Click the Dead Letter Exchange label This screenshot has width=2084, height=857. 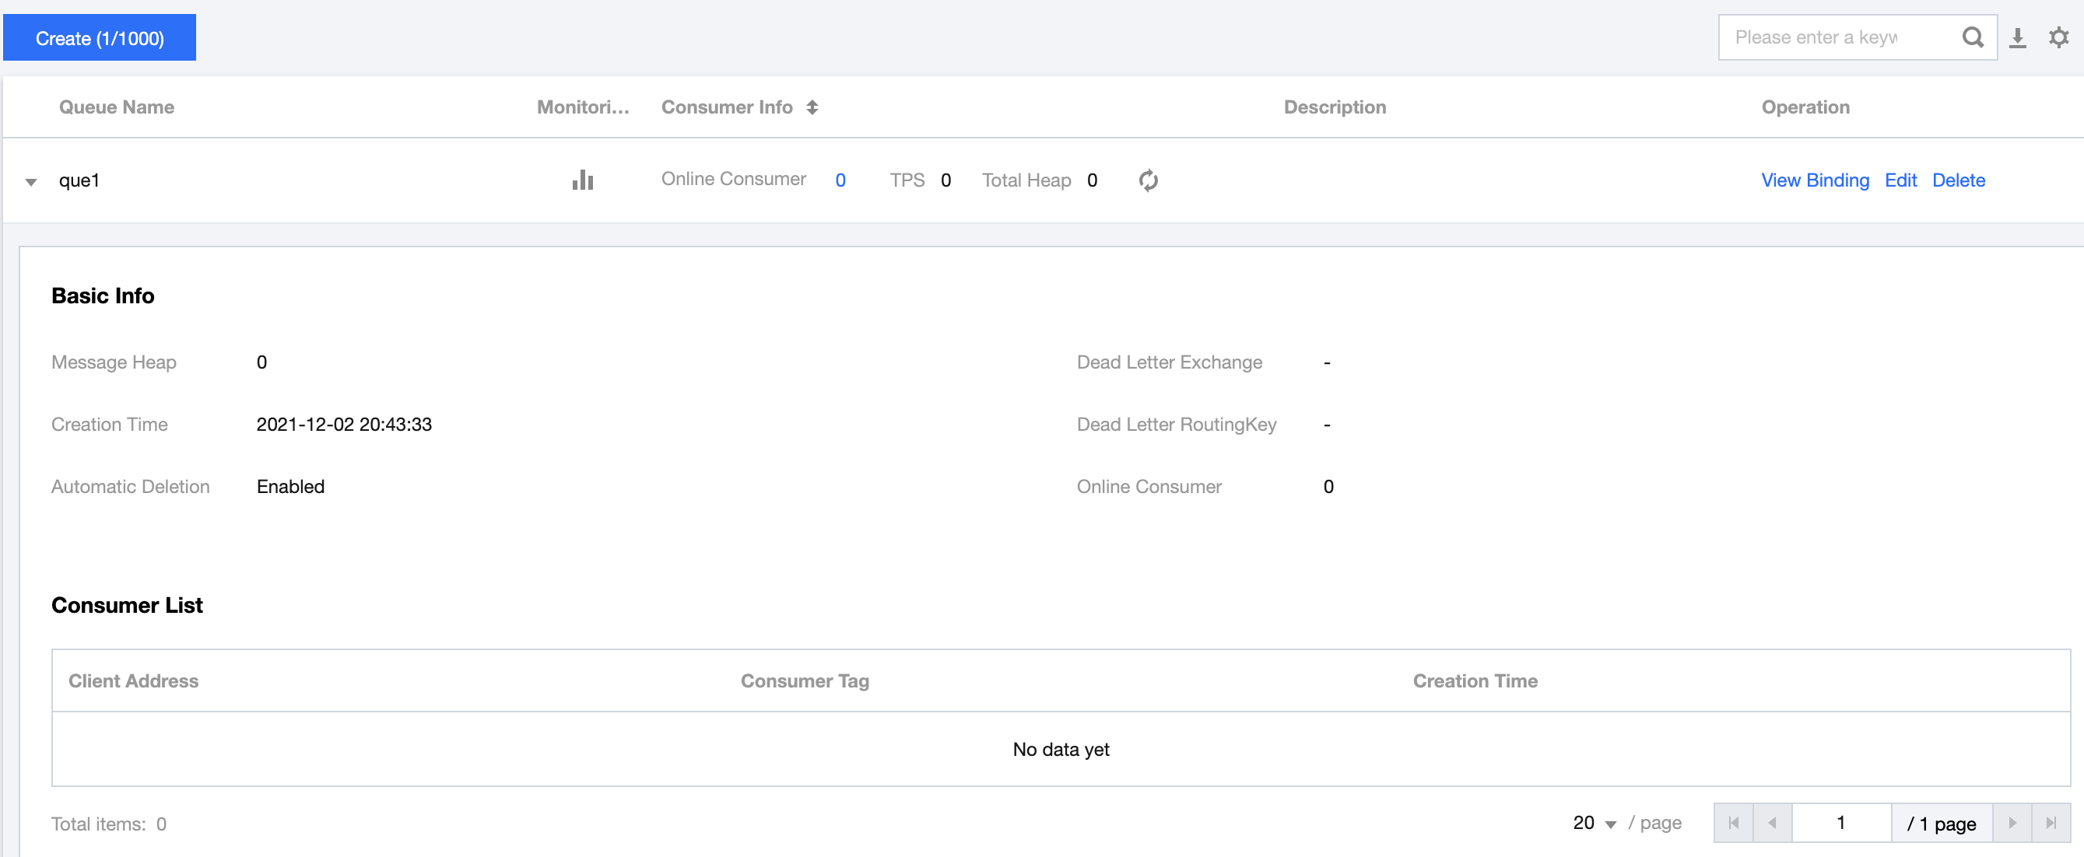1169,362
